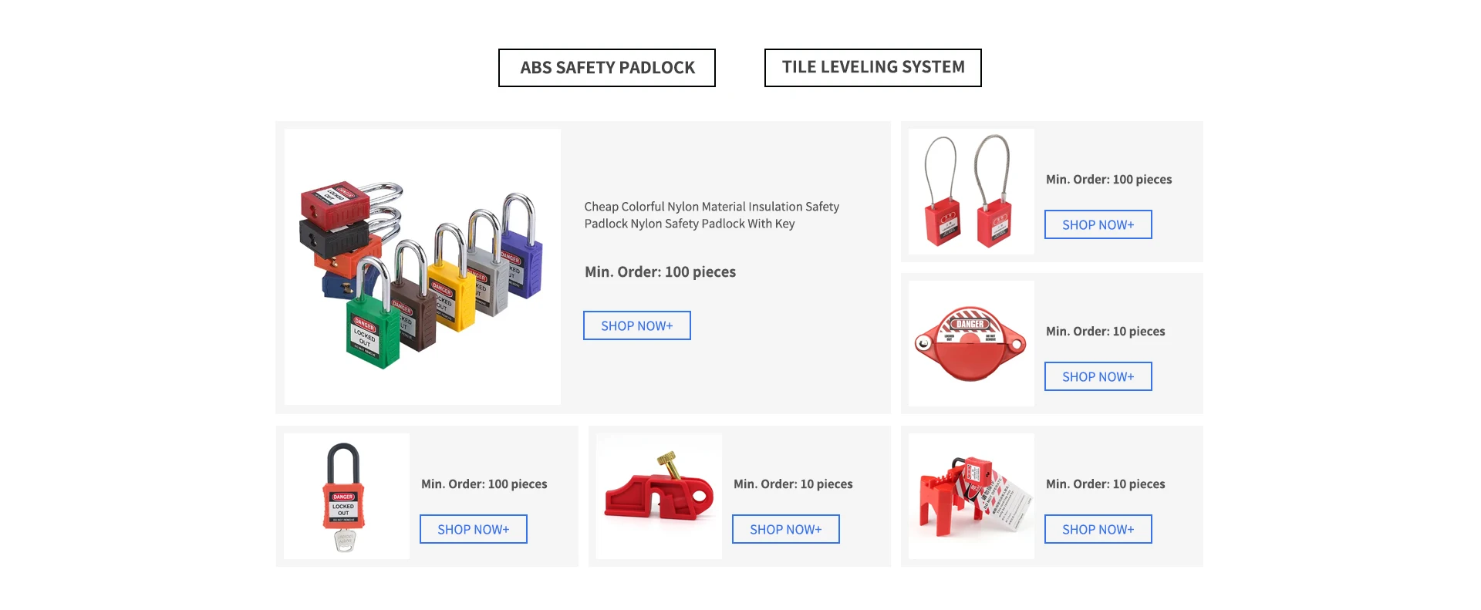Open the red DANGER valve lockout image
Image resolution: width=1481 pixels, height=610 pixels.
971,343
